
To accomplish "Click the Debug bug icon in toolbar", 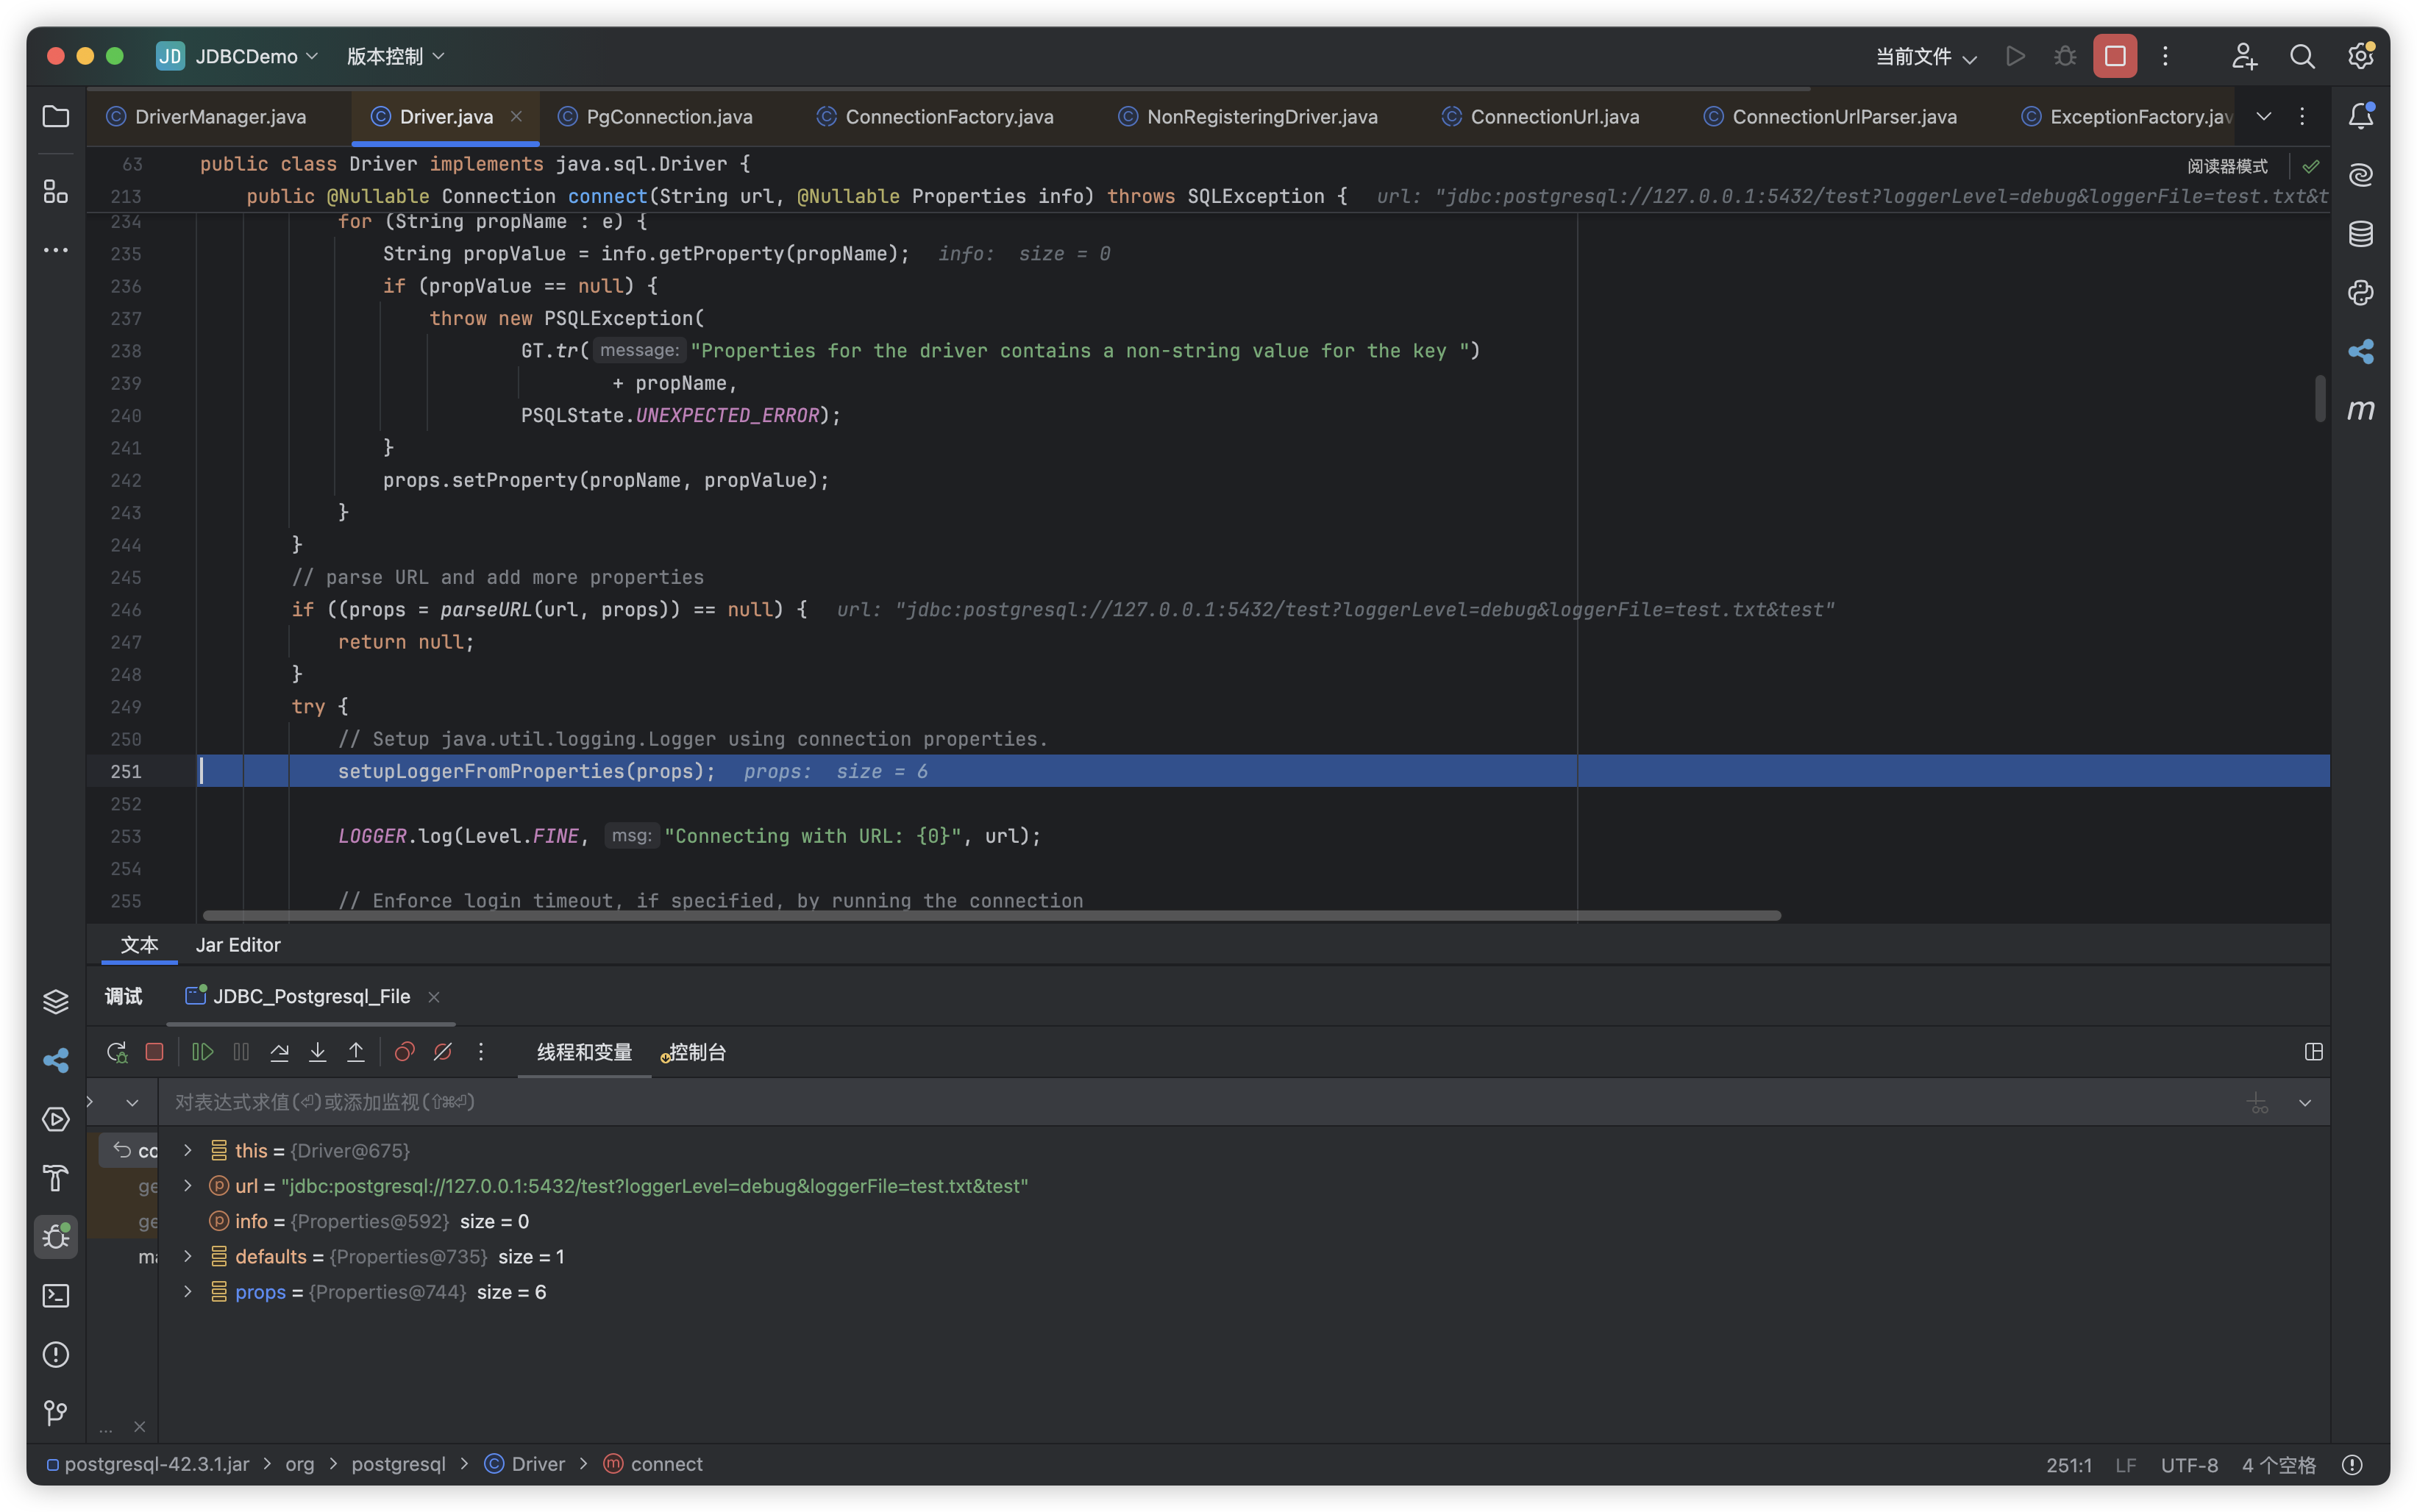I will coord(2065,56).
